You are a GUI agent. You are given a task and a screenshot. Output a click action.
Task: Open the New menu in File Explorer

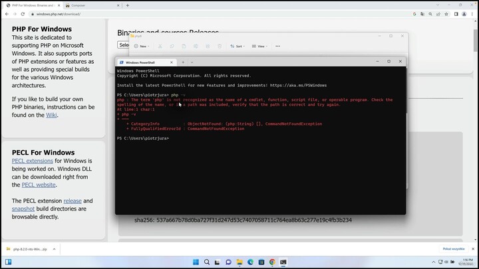pos(140,46)
